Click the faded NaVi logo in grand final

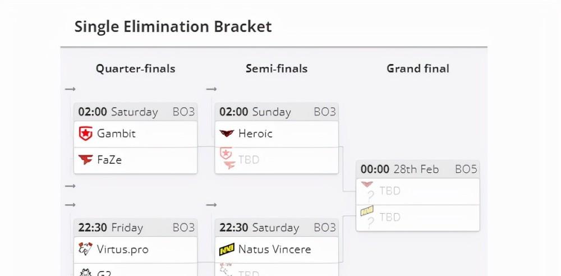pyautogui.click(x=367, y=210)
